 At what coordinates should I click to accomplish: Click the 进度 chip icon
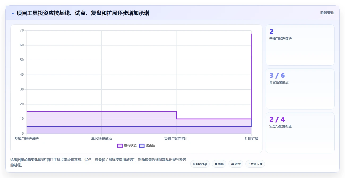tap(232, 164)
